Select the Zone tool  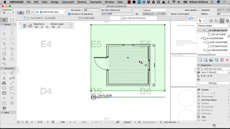12,59
